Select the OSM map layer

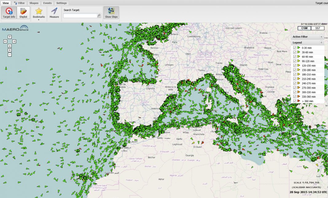pyautogui.click(x=304, y=28)
